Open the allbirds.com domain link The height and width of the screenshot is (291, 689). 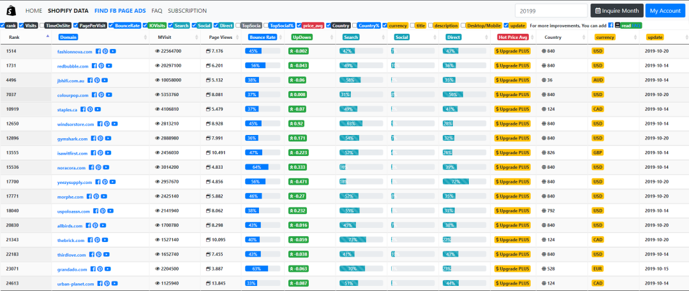[70, 226]
